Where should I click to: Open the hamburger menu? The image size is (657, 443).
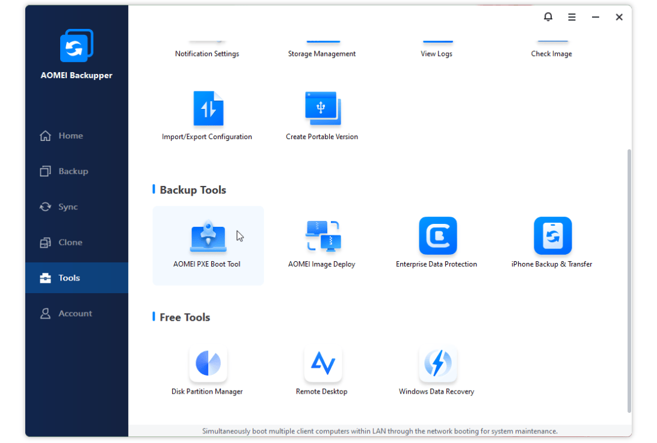(572, 17)
